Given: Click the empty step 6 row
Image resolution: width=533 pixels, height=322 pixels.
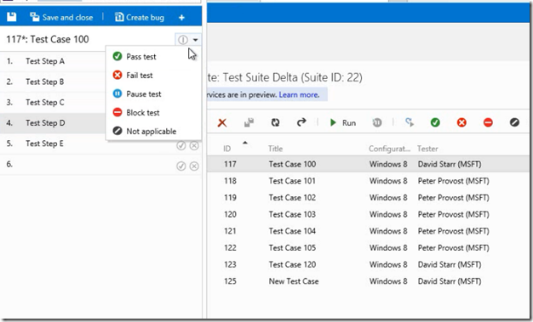Looking at the screenshot, I should point(101,164).
